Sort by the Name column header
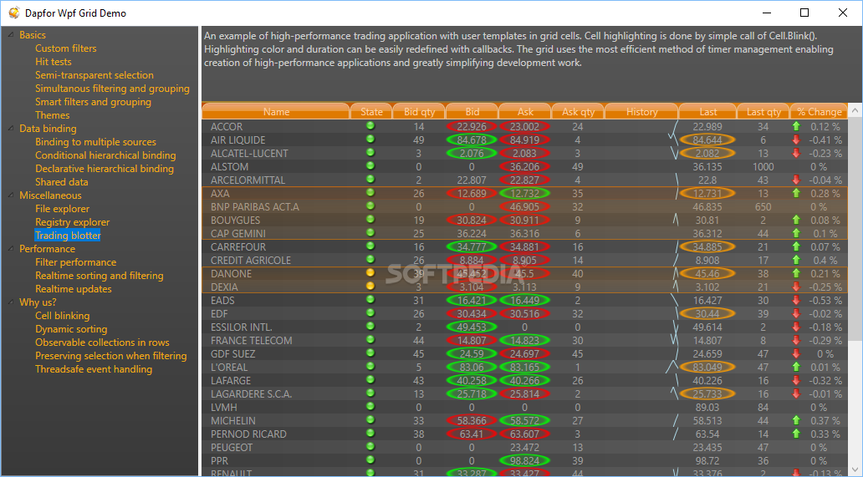 (276, 112)
